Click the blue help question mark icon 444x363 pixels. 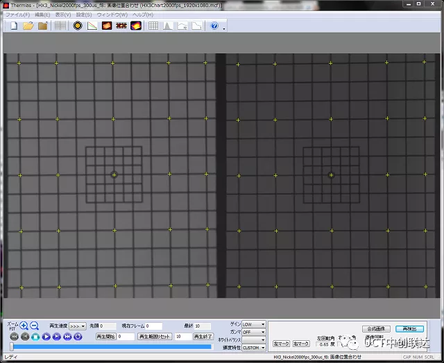(x=214, y=26)
